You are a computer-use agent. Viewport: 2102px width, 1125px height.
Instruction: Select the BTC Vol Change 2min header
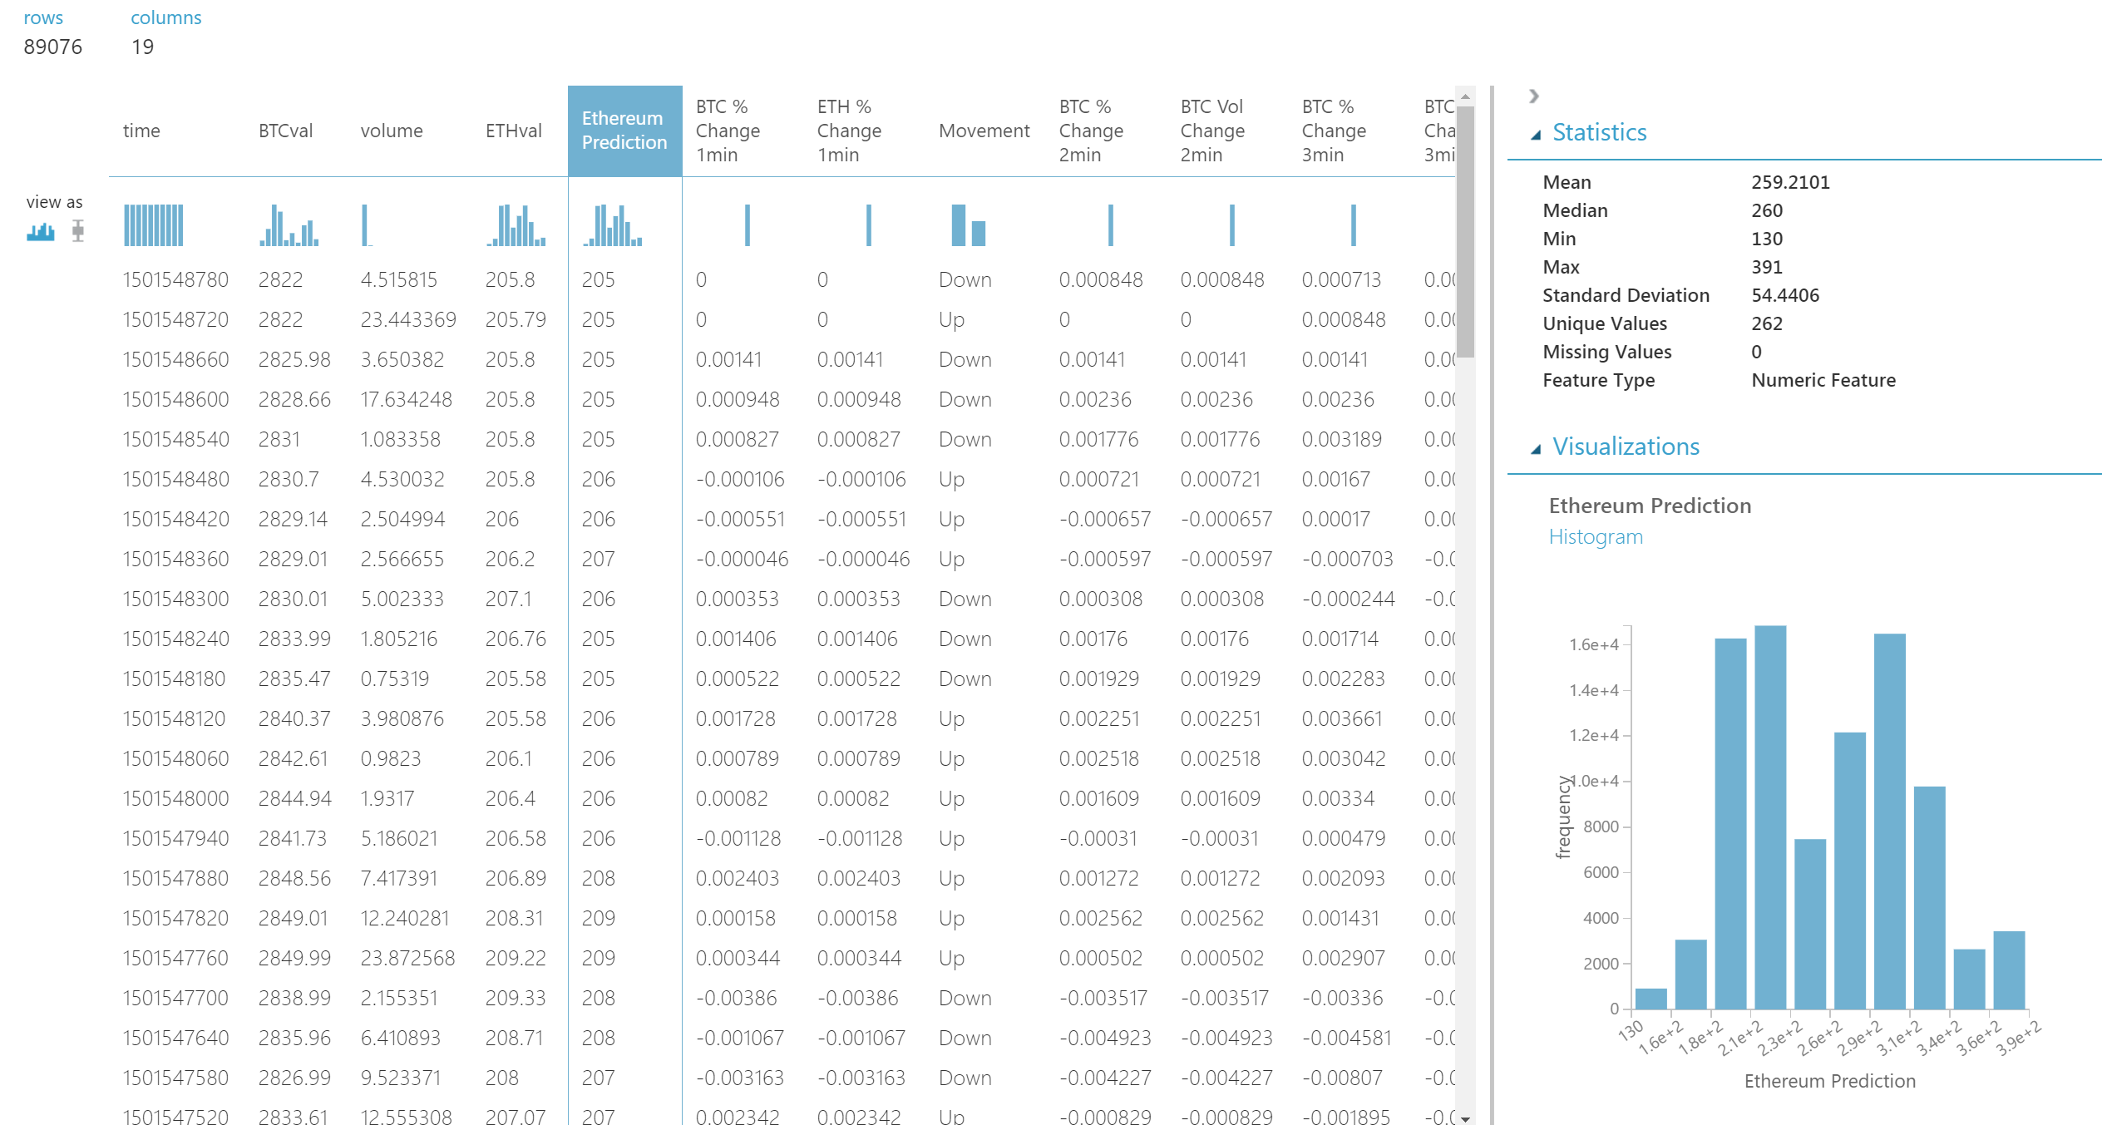pos(1212,131)
